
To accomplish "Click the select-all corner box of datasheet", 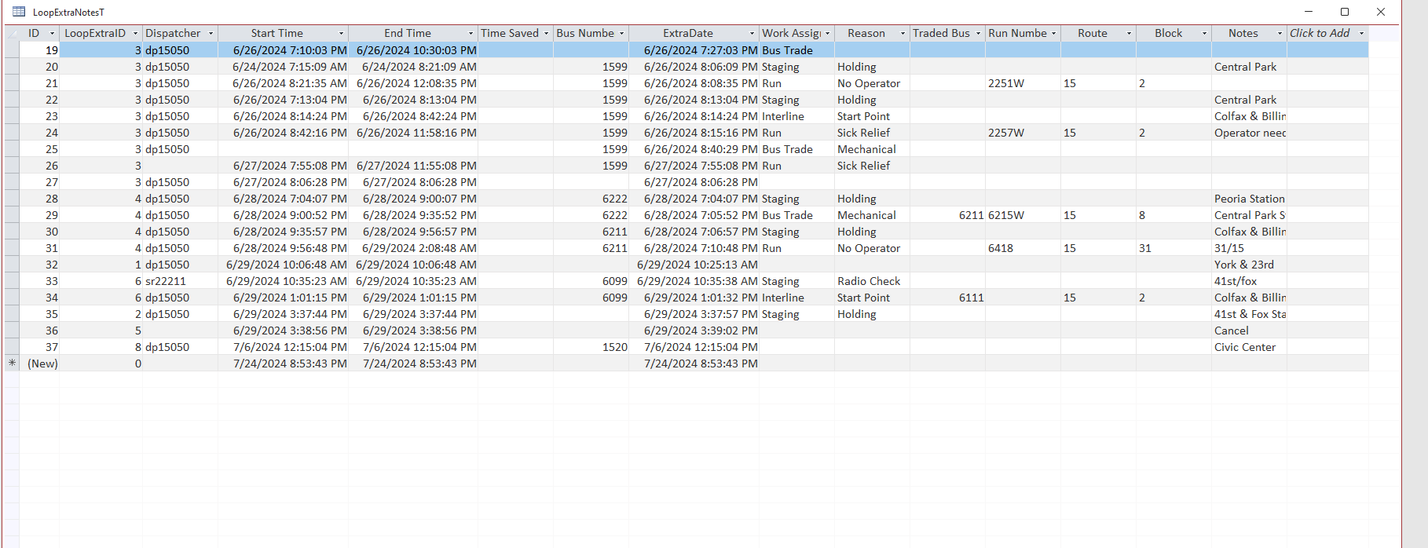I will click(x=12, y=33).
